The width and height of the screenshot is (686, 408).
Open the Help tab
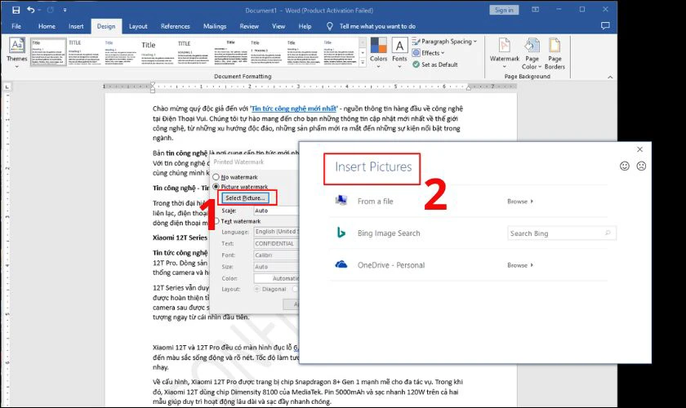click(305, 26)
